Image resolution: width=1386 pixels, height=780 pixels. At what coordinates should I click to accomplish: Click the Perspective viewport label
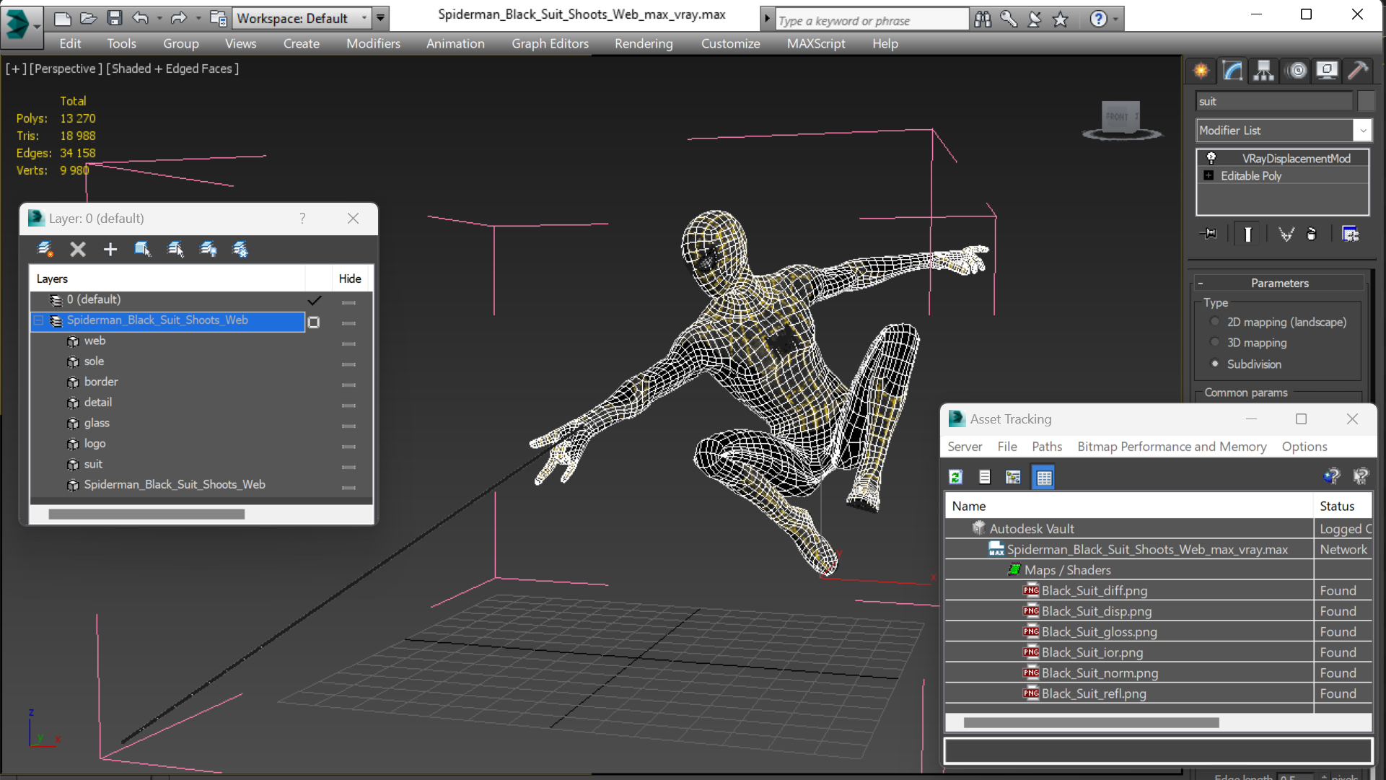(x=65, y=69)
